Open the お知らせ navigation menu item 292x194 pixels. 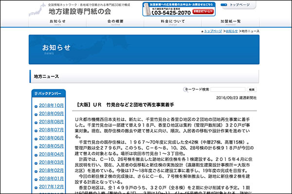click(57, 22)
